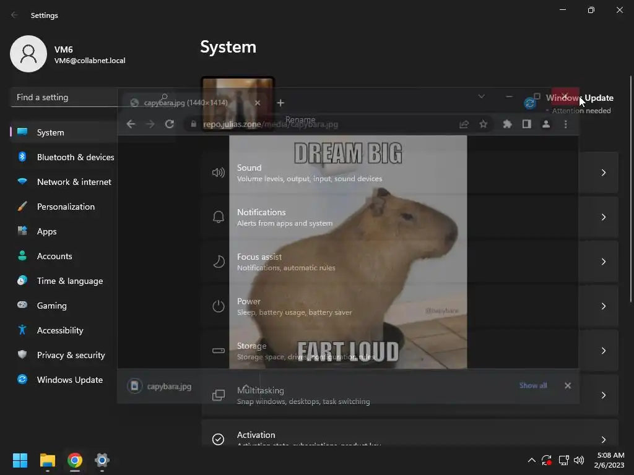
Task: Click the Settings gear on the taskbar
Action: (x=102, y=460)
